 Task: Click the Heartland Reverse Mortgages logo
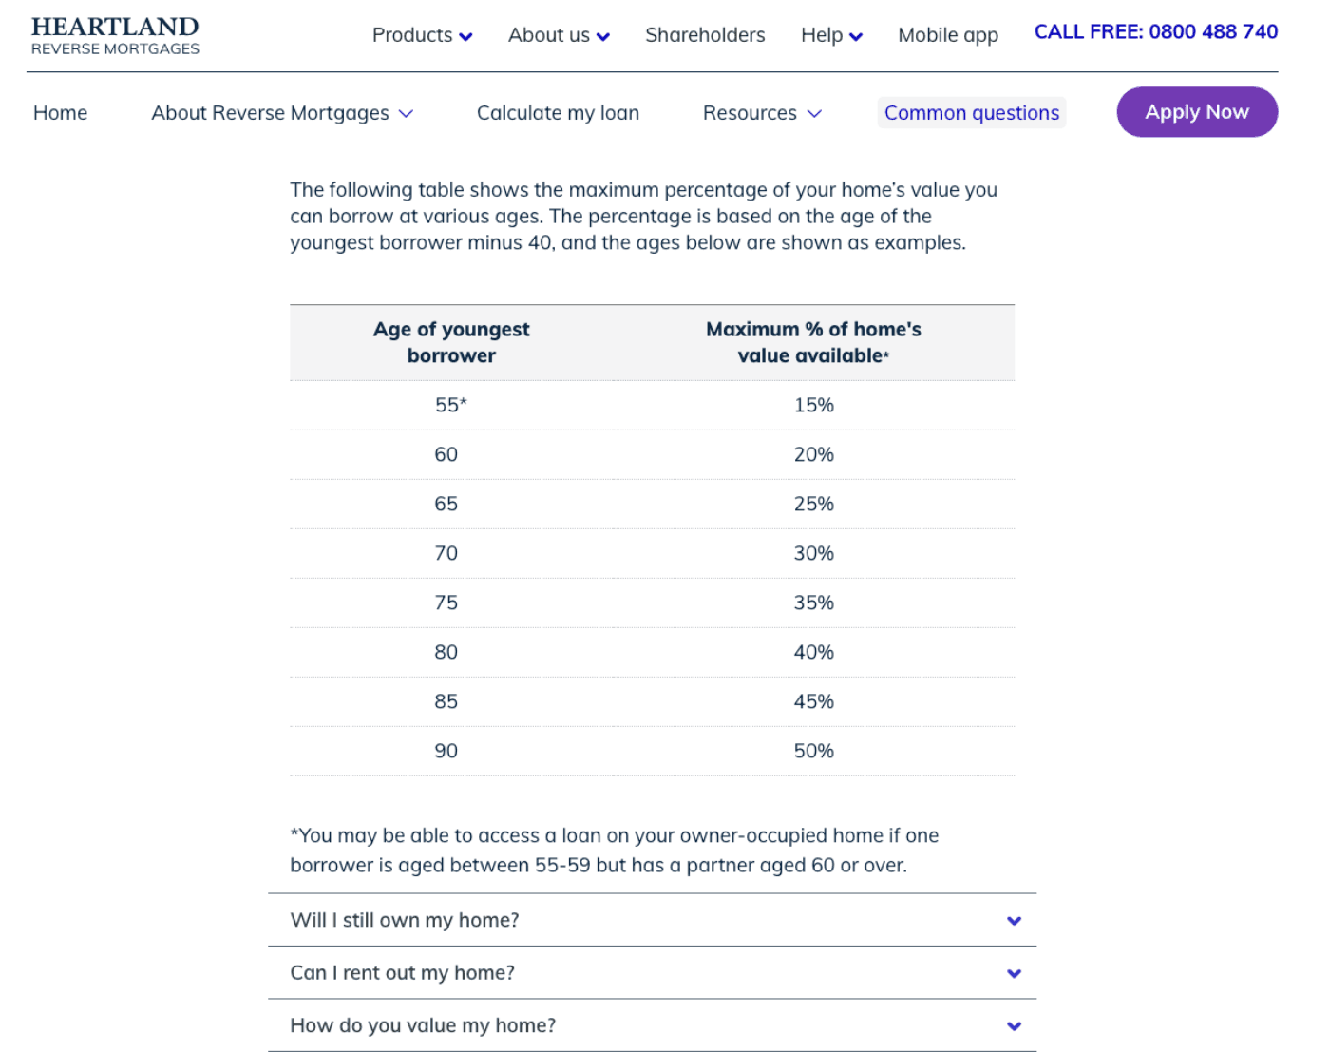(x=115, y=35)
